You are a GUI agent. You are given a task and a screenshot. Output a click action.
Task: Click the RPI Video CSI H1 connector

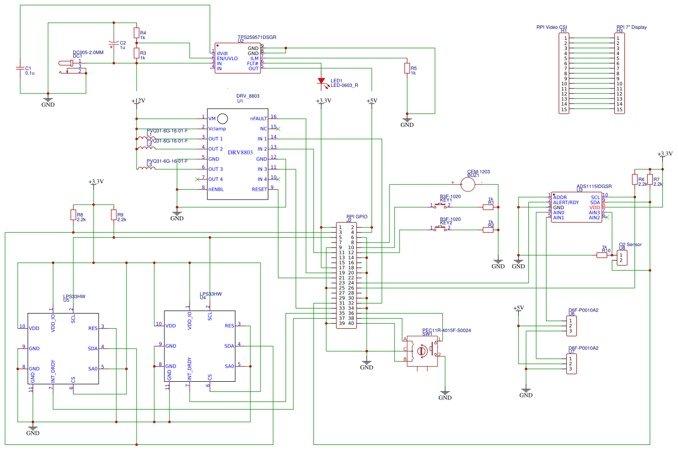565,74
